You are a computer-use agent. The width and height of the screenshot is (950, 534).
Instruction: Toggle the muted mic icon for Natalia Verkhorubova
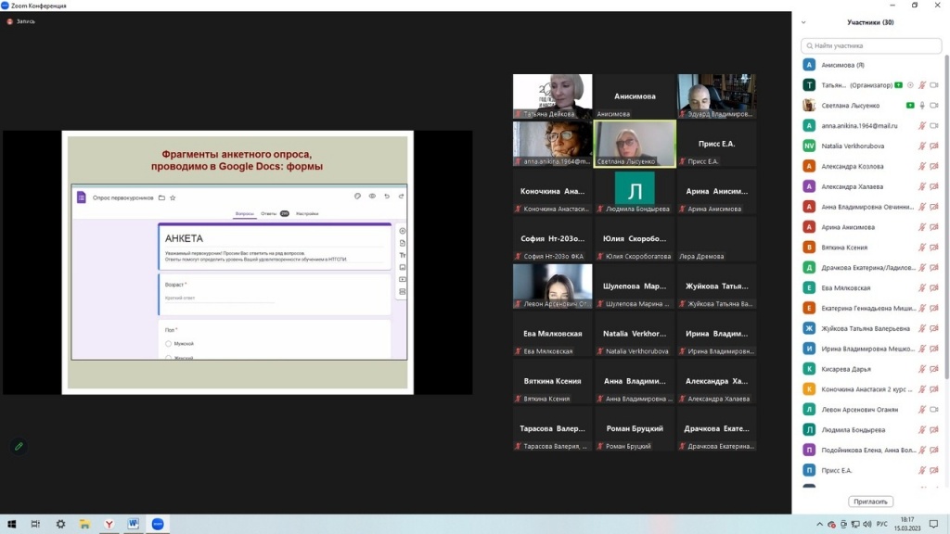[922, 146]
